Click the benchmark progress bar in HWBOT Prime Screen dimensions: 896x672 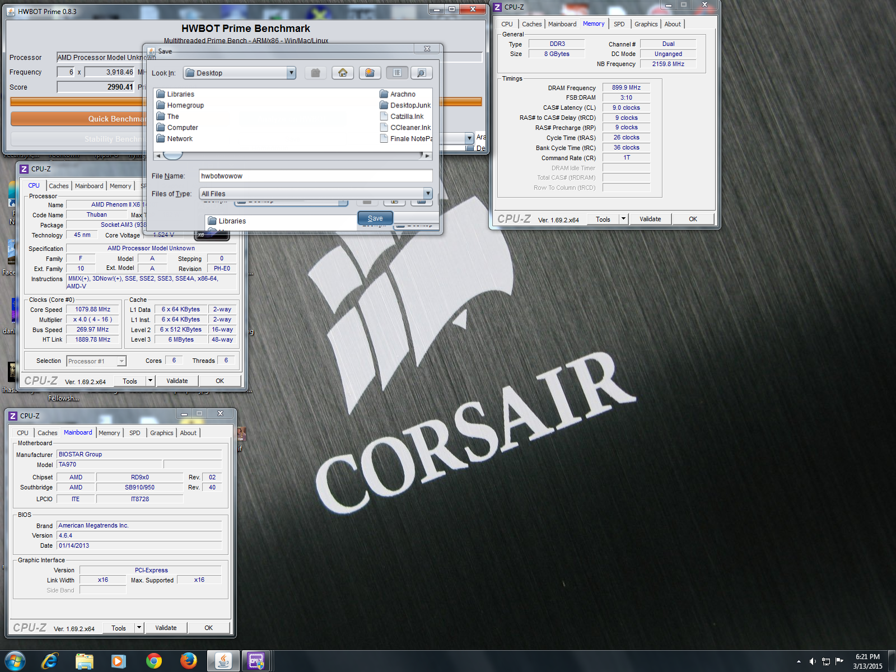point(246,101)
